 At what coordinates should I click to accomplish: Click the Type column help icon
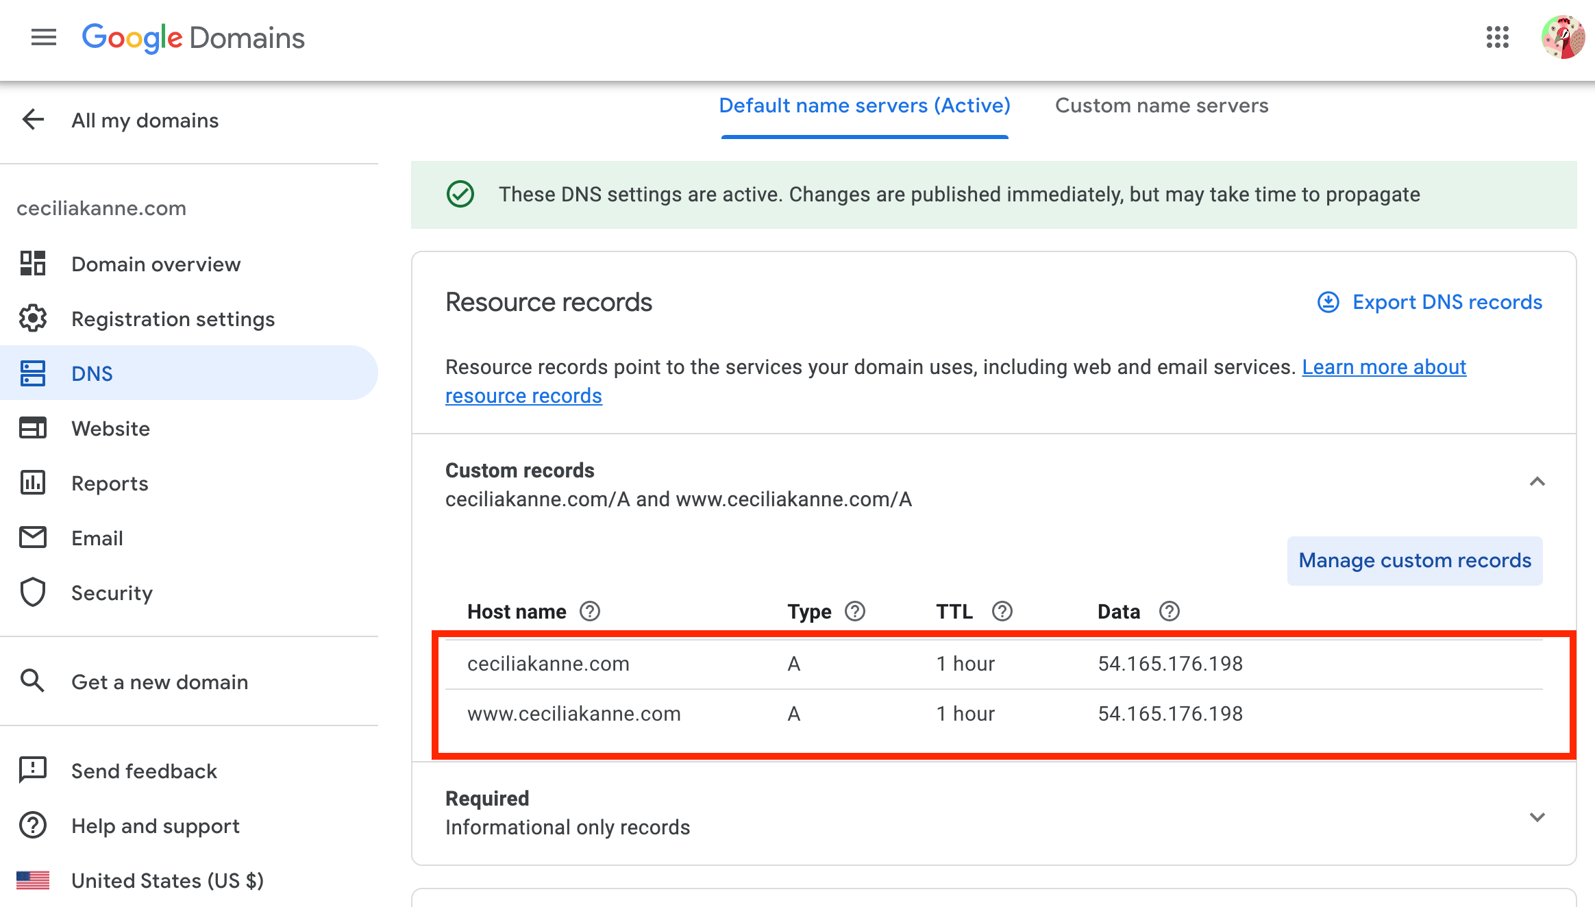(x=854, y=611)
